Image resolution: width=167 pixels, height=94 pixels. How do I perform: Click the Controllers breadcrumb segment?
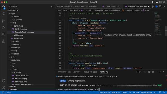pos(74,10)
